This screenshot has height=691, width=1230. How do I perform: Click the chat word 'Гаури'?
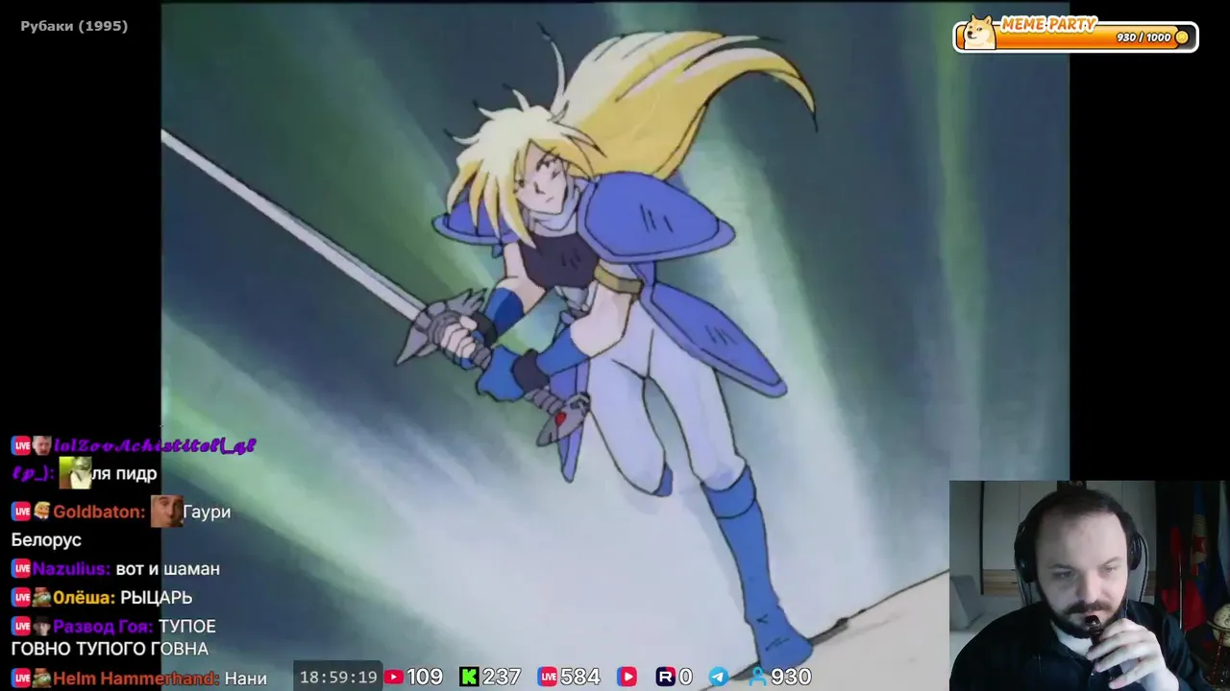[x=207, y=512]
